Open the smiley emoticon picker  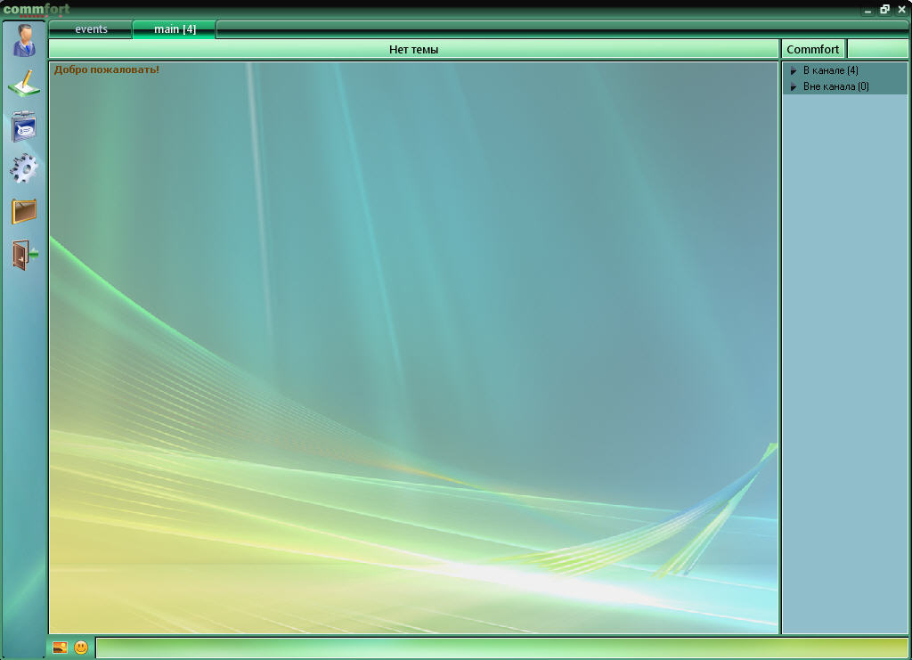click(x=81, y=648)
